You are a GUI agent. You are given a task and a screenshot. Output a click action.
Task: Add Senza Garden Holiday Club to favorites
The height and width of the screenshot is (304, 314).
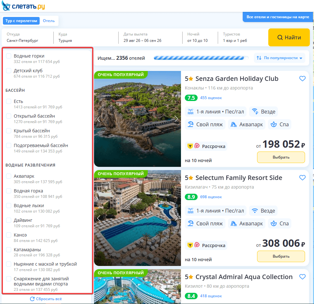[x=302, y=79]
